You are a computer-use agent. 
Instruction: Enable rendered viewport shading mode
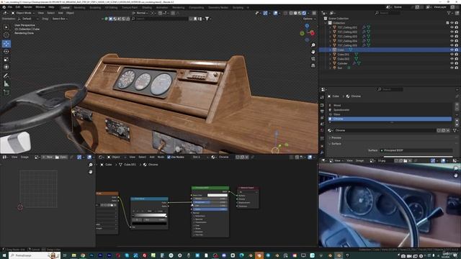[304, 13]
